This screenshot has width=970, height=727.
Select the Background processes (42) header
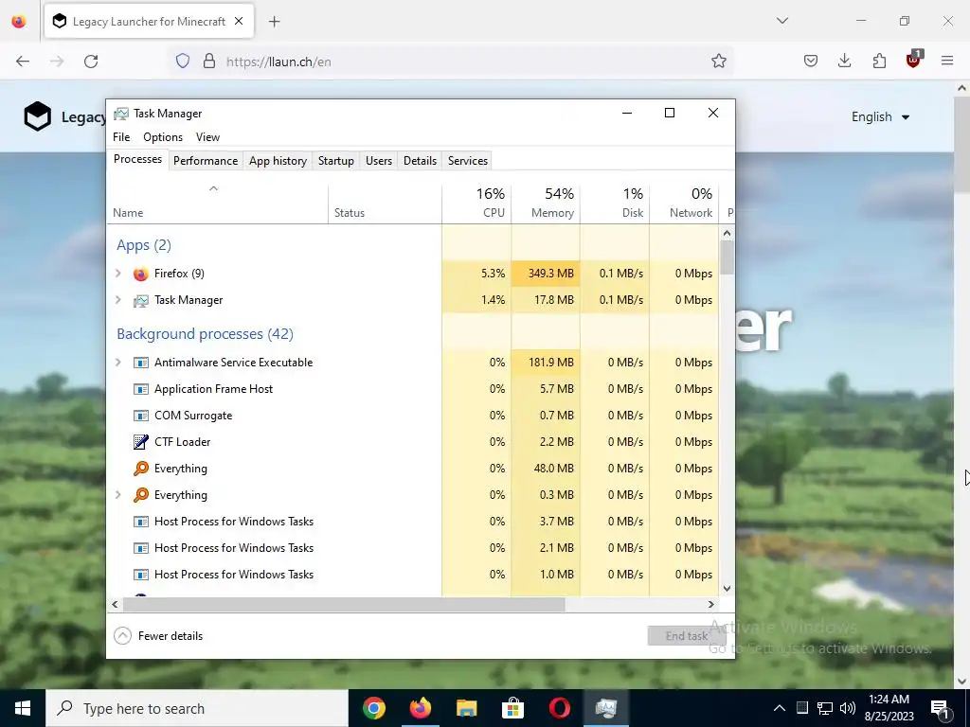[x=205, y=334]
